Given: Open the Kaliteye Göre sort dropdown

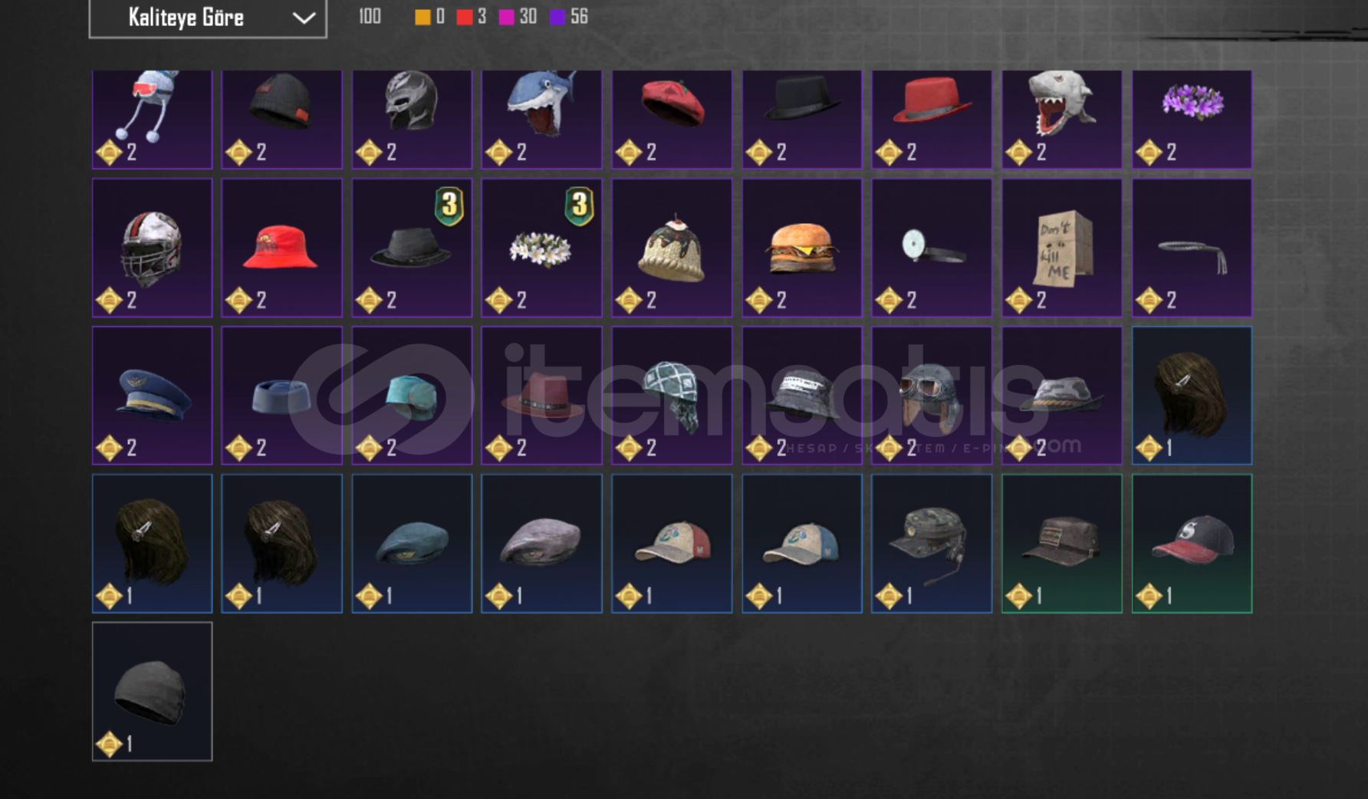Looking at the screenshot, I should click(x=208, y=18).
